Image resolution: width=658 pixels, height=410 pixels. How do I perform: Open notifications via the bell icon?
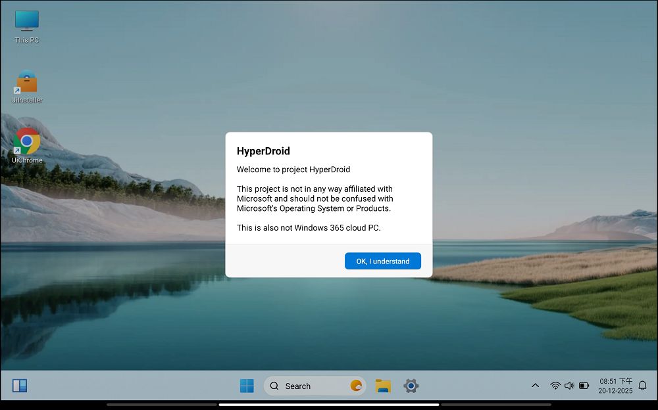click(x=642, y=386)
